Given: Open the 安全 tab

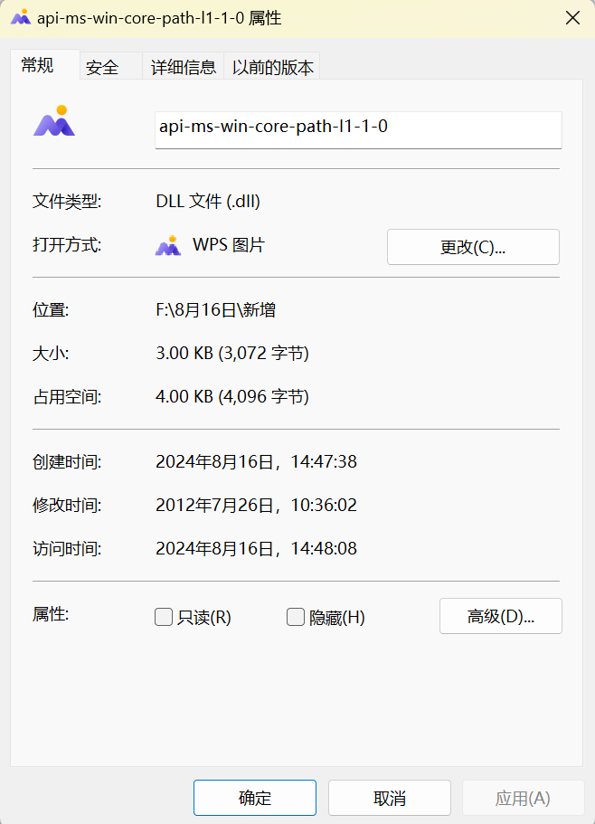Looking at the screenshot, I should click(111, 67).
